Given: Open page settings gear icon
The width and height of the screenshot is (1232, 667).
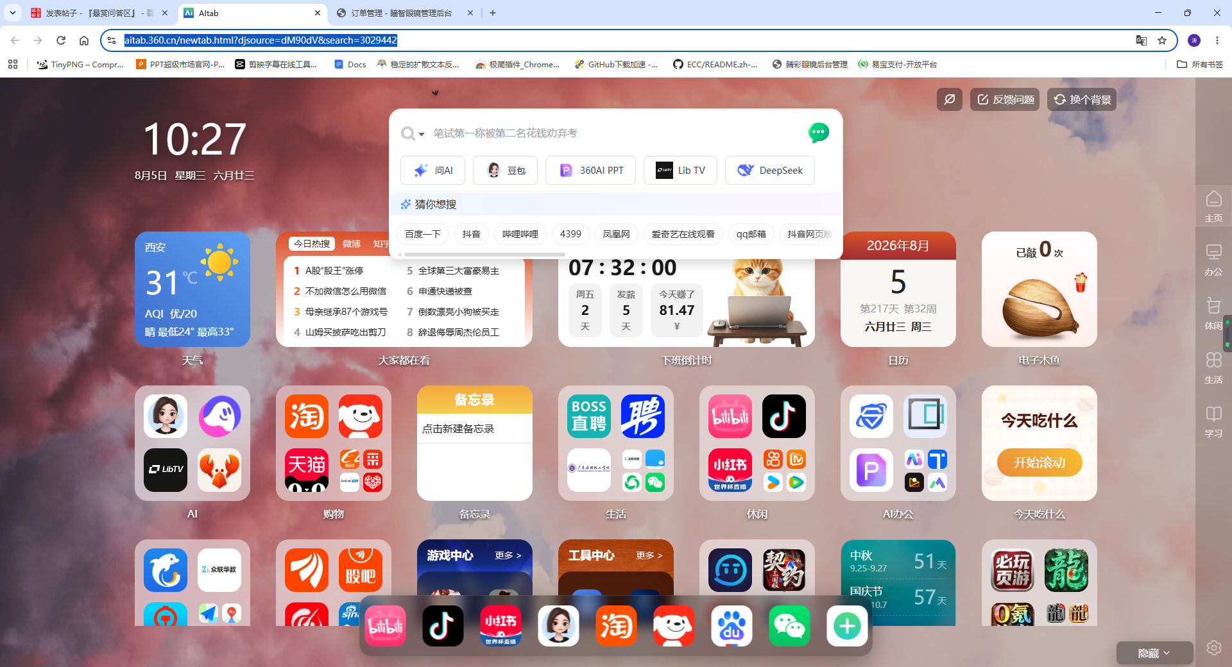Looking at the screenshot, I should pos(1213,648).
